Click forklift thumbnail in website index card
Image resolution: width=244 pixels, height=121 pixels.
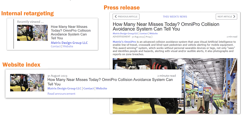pyautogui.click(x=27, y=82)
